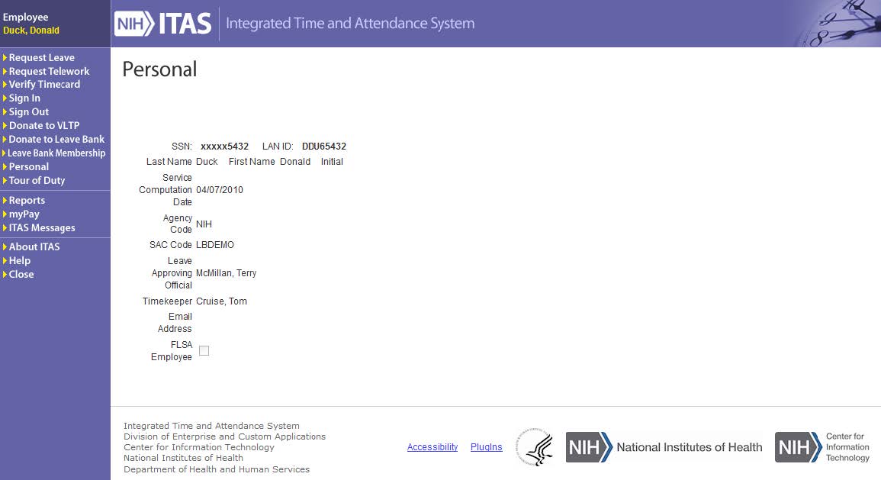Open About ITAS
The image size is (881, 480).
click(34, 246)
